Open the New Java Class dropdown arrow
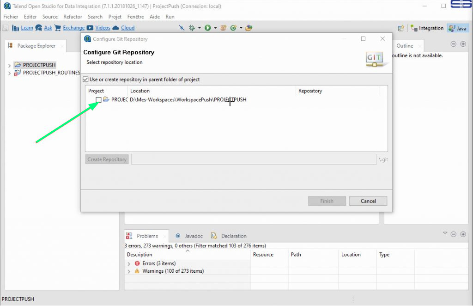 (x=241, y=28)
